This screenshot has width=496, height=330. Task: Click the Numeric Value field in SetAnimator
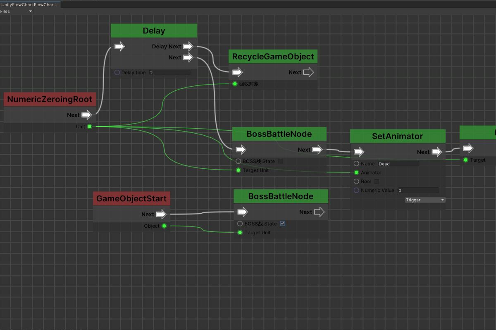418,191
